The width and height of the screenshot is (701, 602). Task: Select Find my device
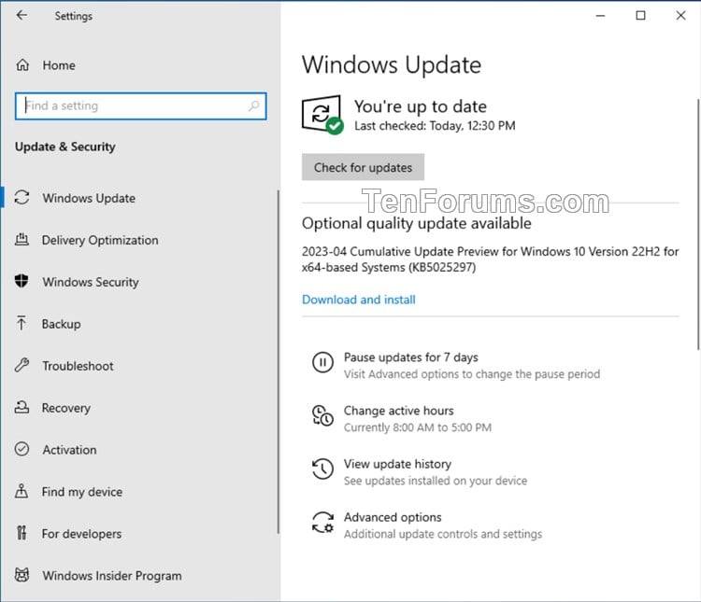coord(82,492)
